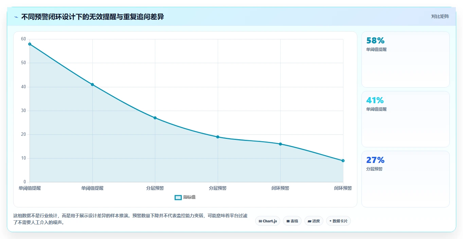Click the title 不同预警闭环设计下的无效提醒与重复追问差异
The image size is (463, 239).
[x=93, y=17]
